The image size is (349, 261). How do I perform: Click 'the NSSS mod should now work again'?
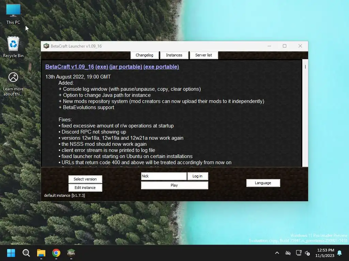[103, 144]
